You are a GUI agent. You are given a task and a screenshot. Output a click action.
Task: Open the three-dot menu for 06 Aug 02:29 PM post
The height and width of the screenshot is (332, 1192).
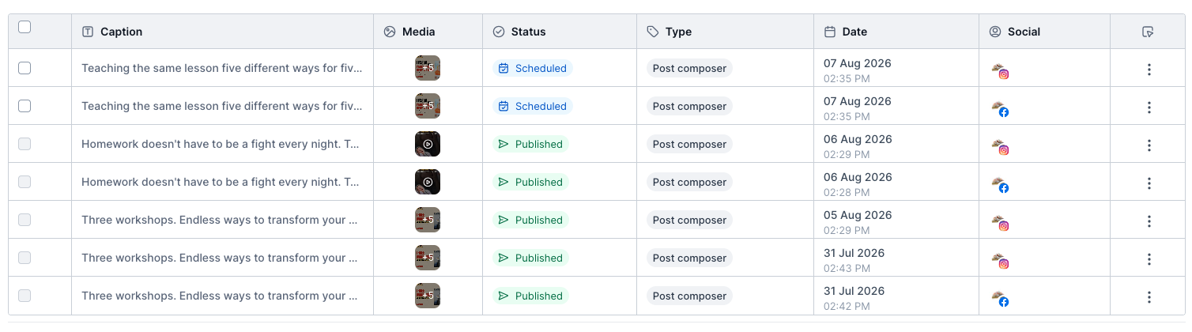1149,145
